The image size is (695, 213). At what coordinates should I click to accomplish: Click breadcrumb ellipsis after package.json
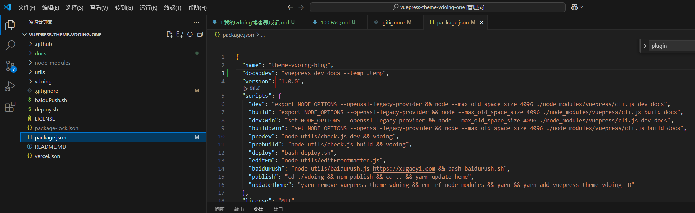click(263, 35)
